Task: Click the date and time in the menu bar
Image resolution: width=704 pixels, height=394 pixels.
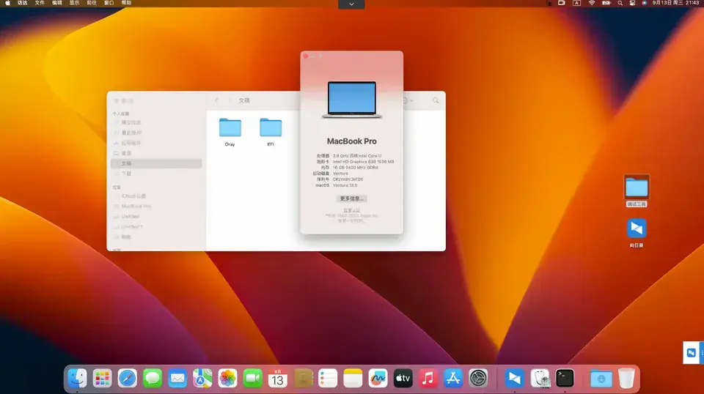Action: [x=675, y=3]
